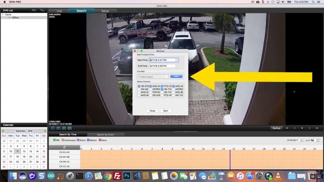Select Office in the DVR List

click(x=15, y=18)
